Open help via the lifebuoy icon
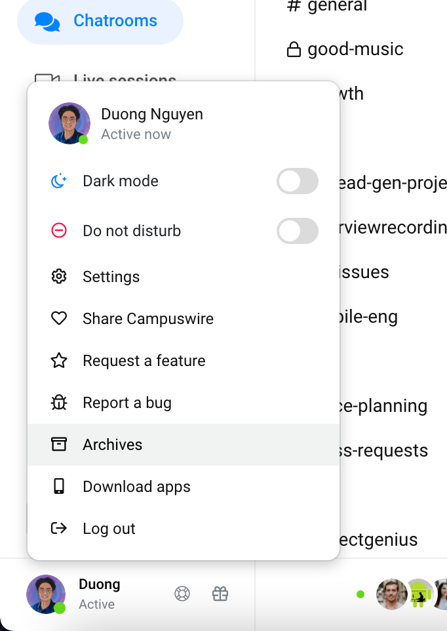This screenshot has height=631, width=447. (182, 594)
